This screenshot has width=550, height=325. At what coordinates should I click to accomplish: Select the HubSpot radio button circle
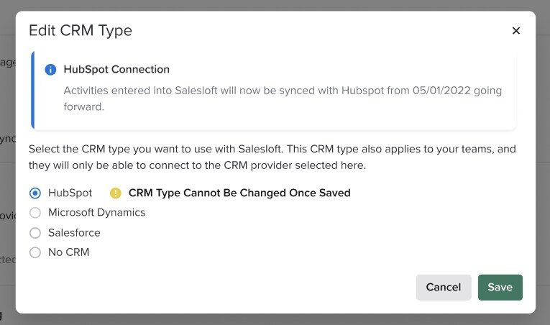click(x=35, y=193)
